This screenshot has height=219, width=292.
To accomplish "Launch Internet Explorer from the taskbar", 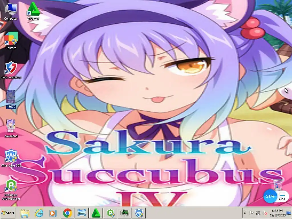I will point(39,213).
